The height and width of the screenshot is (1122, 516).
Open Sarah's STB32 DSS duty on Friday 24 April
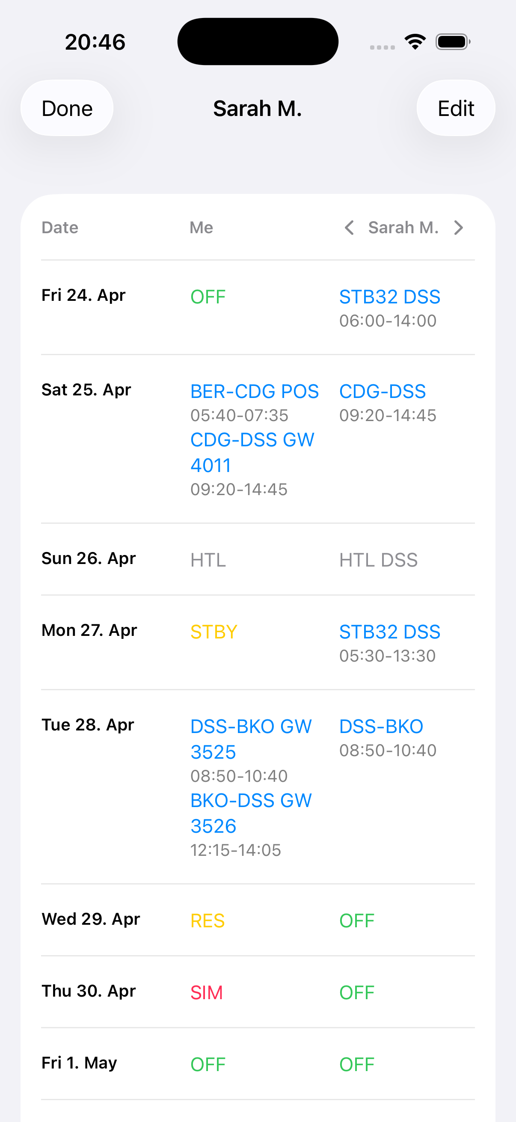pyautogui.click(x=389, y=297)
